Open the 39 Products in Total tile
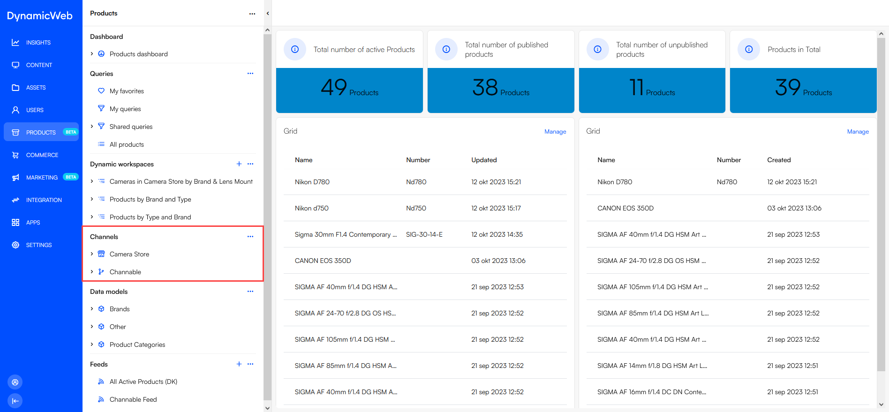Image resolution: width=889 pixels, height=412 pixels. pyautogui.click(x=803, y=90)
